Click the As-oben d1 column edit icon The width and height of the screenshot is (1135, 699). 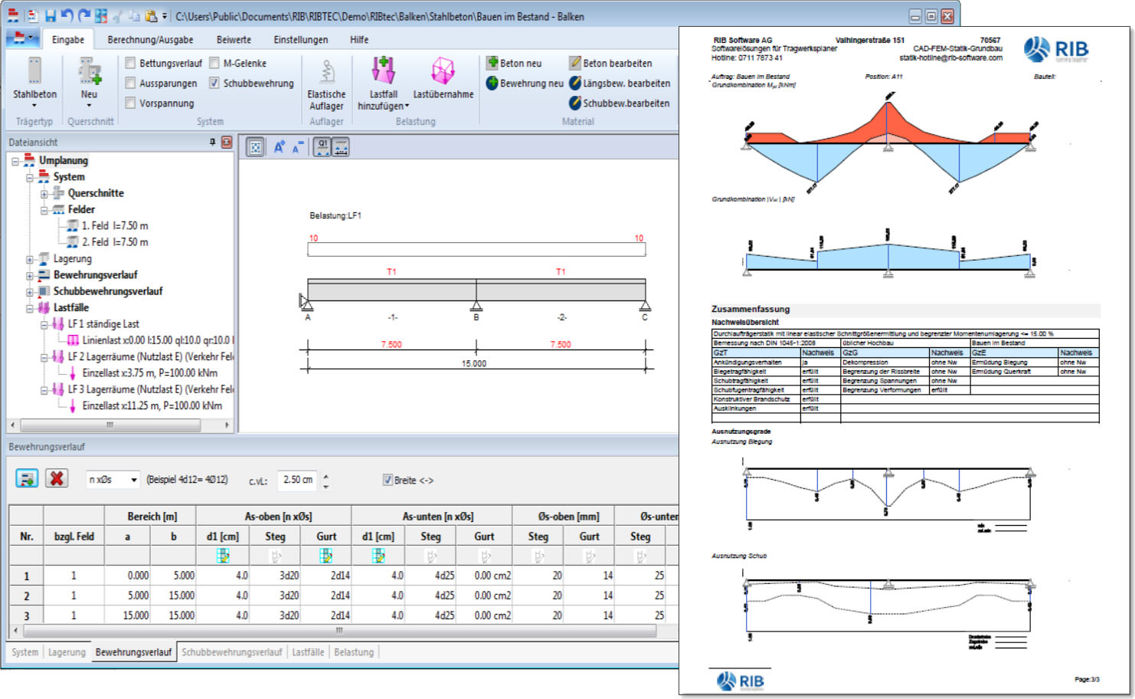pos(222,556)
